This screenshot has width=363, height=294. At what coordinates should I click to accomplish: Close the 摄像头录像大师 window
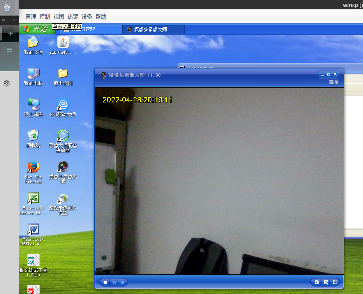[x=335, y=74]
